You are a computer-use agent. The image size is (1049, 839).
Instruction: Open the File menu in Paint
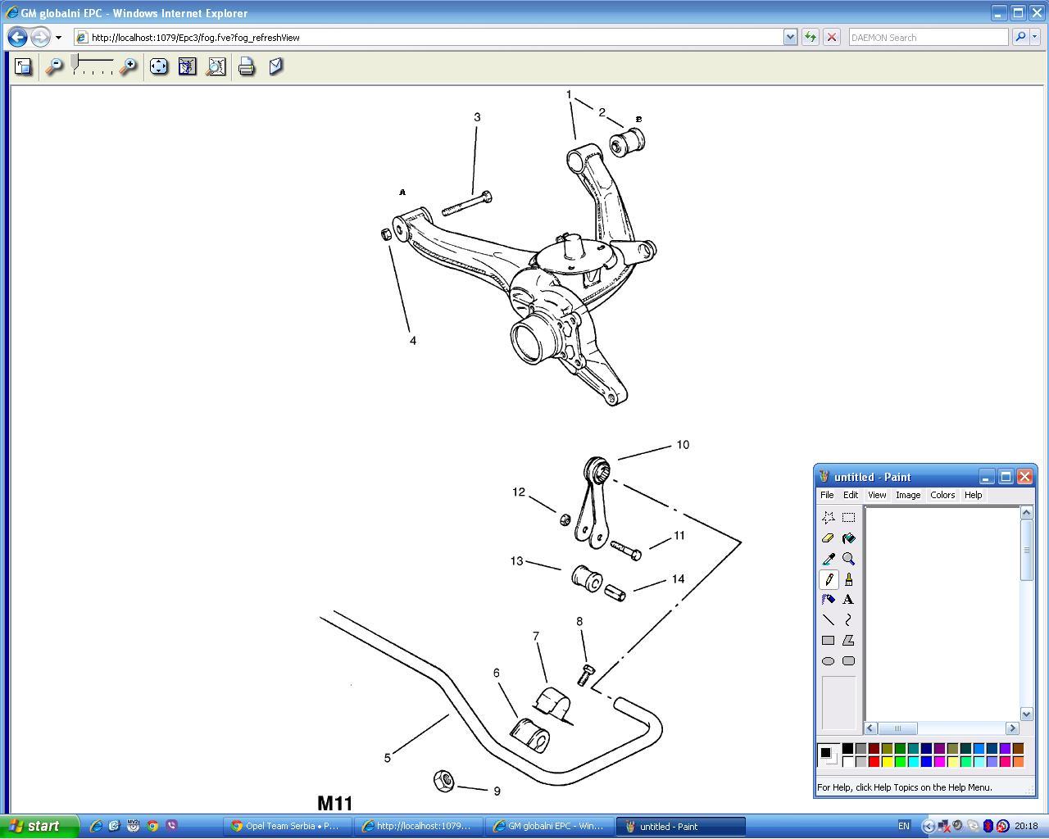coord(827,495)
